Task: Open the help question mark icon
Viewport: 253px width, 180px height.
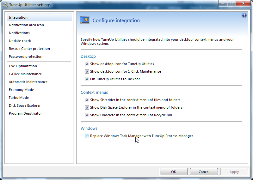Action: [x=244, y=15]
